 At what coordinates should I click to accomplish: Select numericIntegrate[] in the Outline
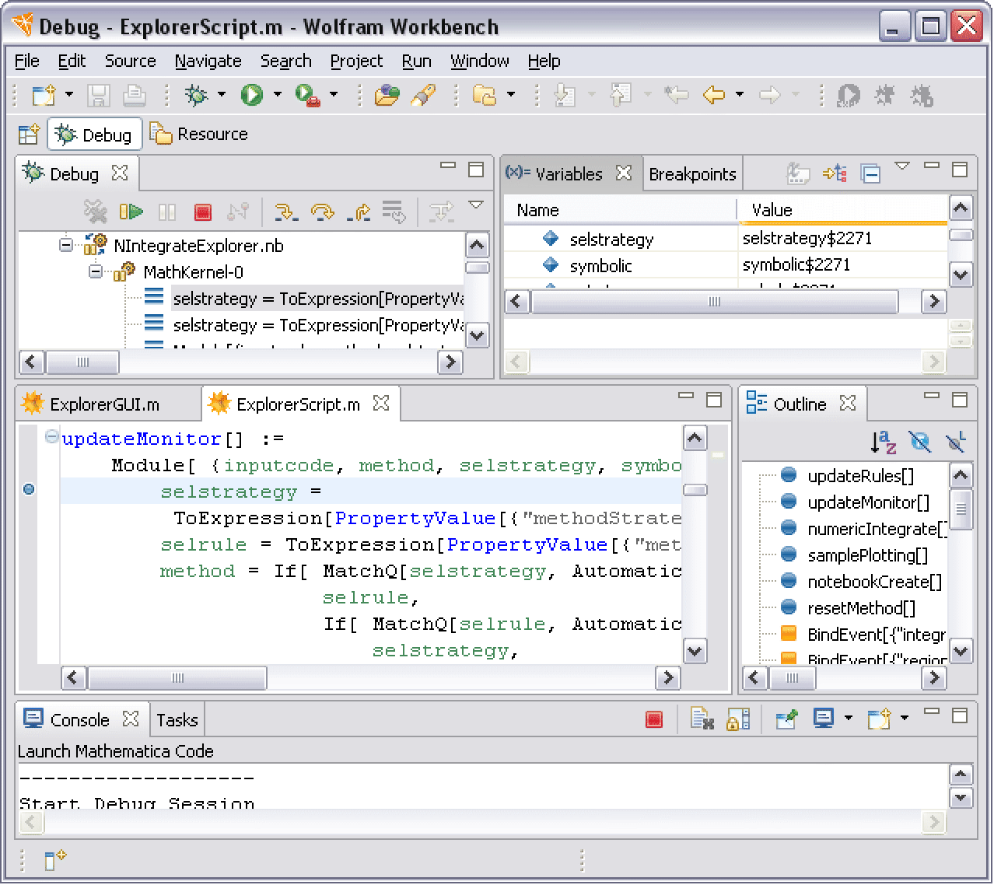point(877,529)
